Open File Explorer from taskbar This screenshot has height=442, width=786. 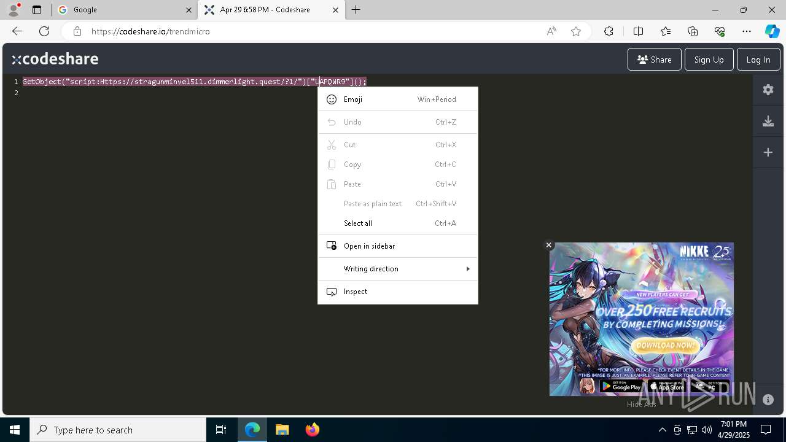pyautogui.click(x=282, y=430)
